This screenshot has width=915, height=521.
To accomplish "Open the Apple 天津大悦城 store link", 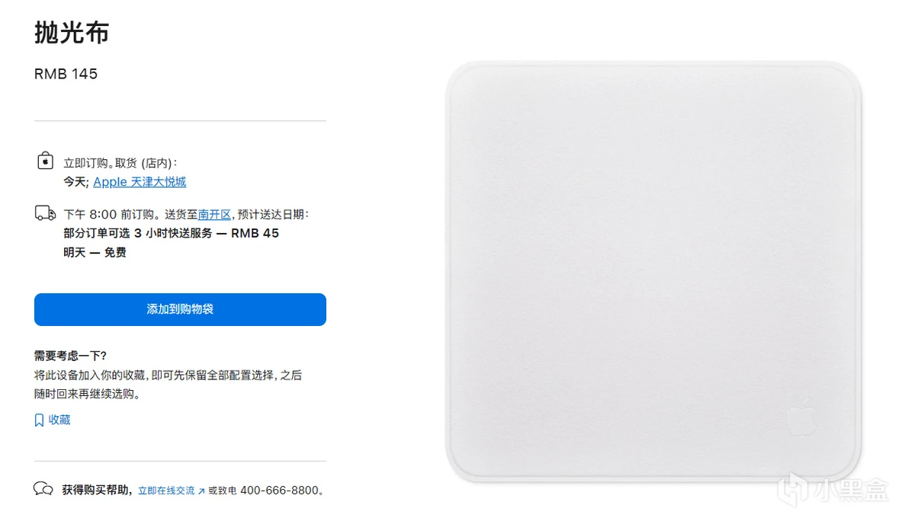I will pos(140,182).
